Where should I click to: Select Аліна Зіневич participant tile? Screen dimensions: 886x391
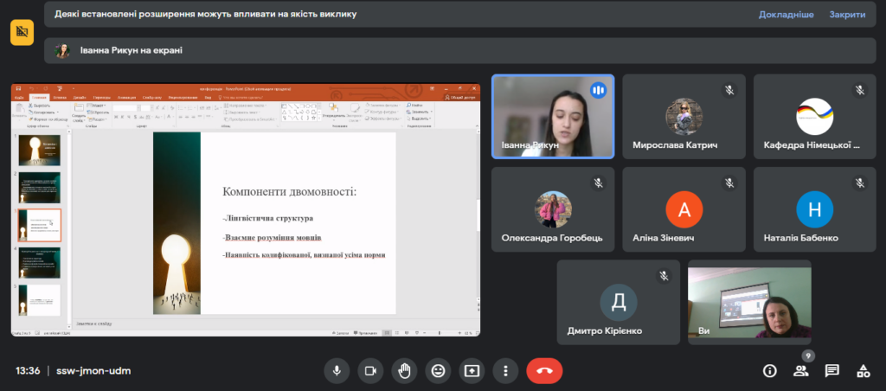tap(684, 208)
